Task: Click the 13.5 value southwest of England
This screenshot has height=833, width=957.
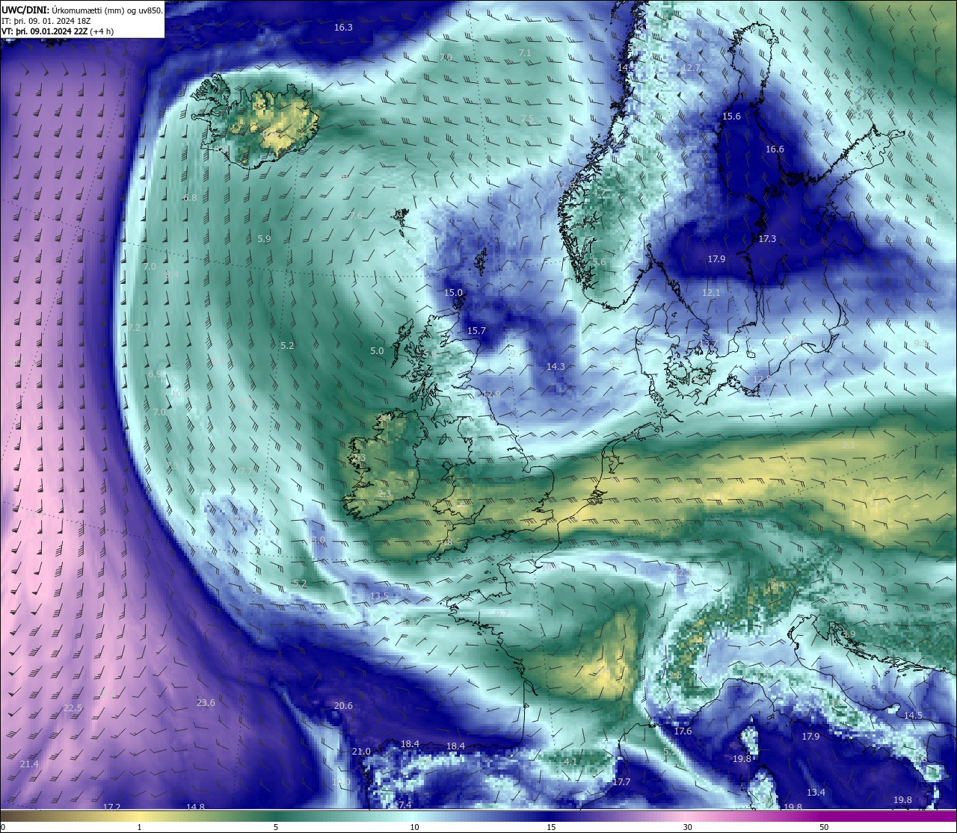Action: click(x=379, y=595)
